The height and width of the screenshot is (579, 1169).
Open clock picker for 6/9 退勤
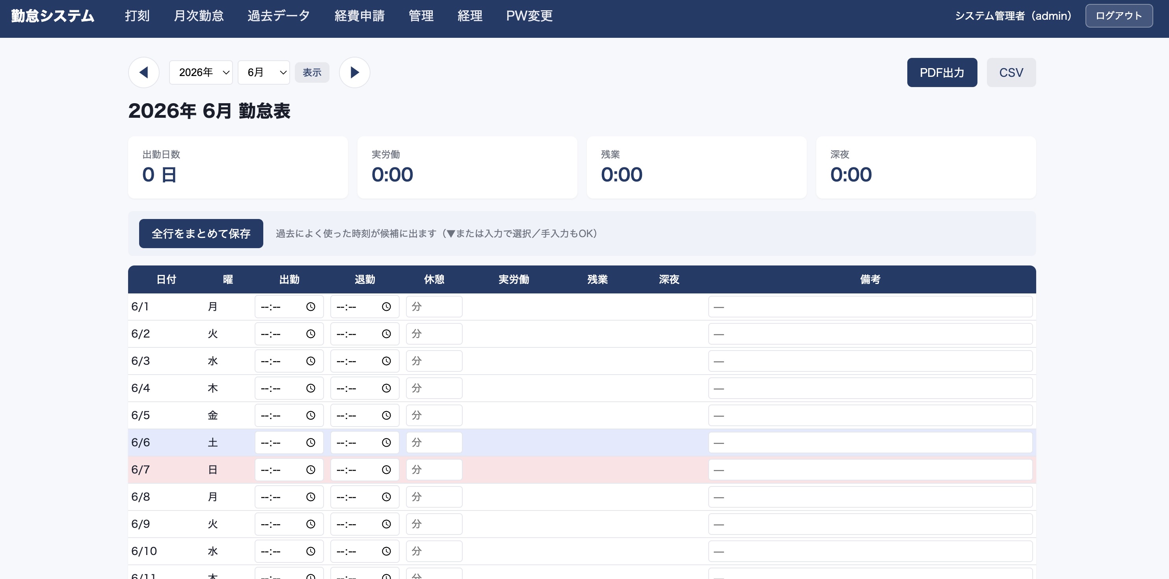click(386, 525)
